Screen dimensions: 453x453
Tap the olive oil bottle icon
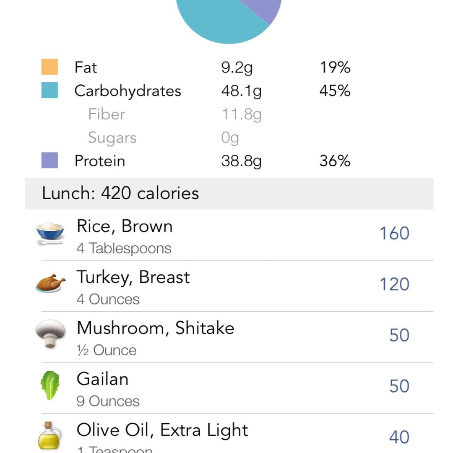(49, 435)
